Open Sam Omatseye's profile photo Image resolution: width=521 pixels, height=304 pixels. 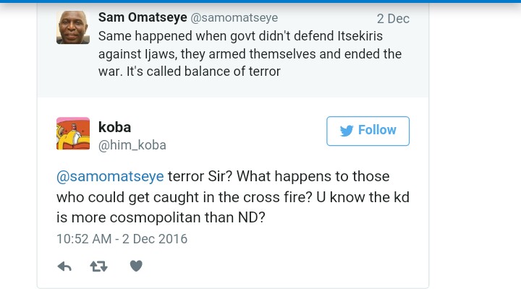(x=73, y=27)
